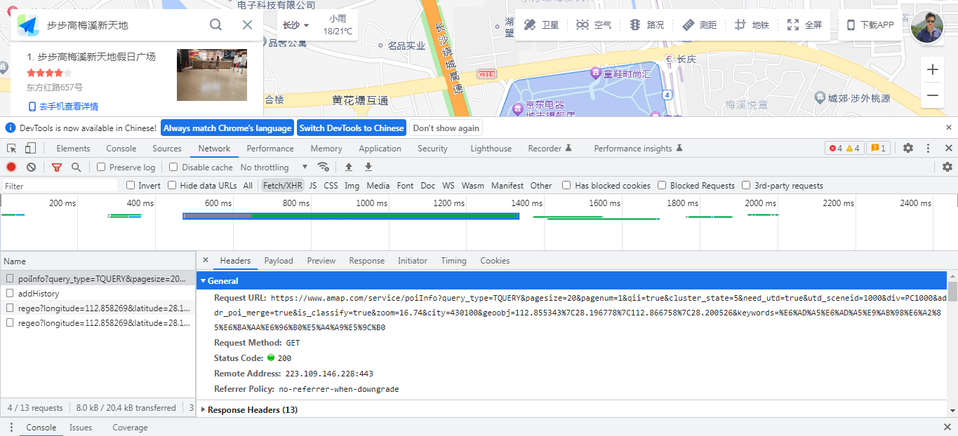
Task: Open the subway map (地铁)
Action: [752, 25]
